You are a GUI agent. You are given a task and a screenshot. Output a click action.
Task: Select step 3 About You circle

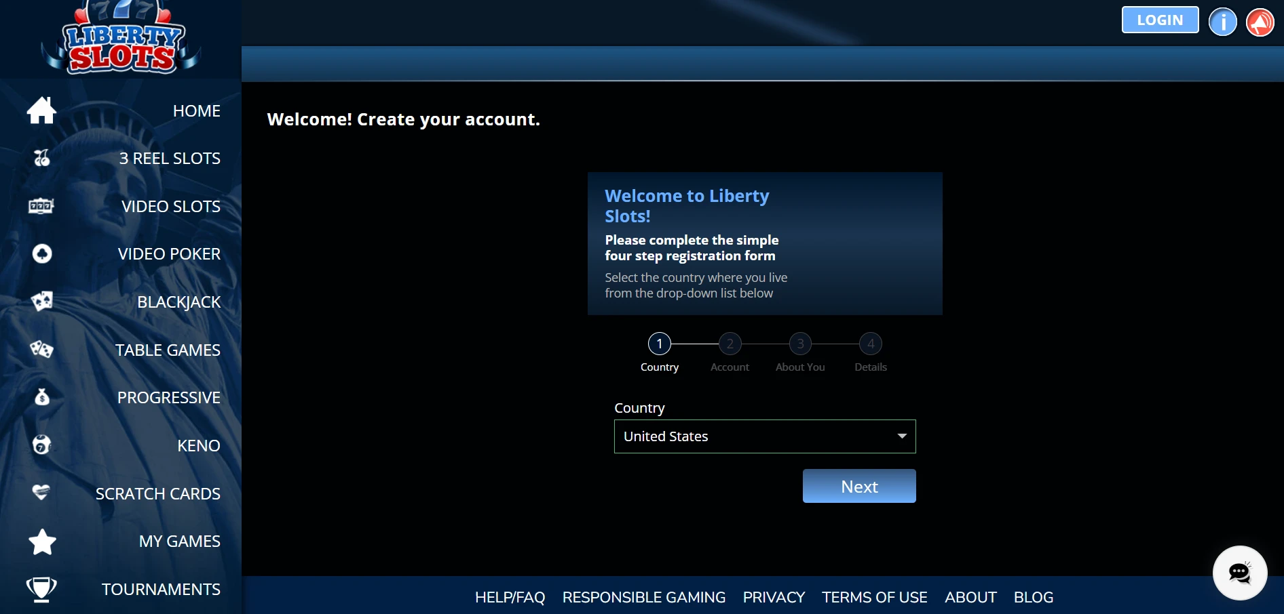tap(801, 344)
